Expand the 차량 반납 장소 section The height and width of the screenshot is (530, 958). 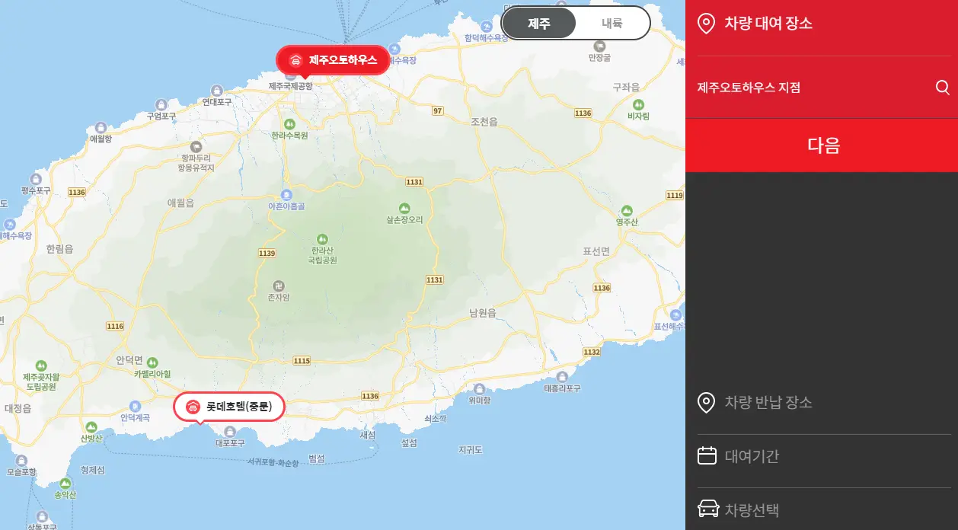[822, 404]
